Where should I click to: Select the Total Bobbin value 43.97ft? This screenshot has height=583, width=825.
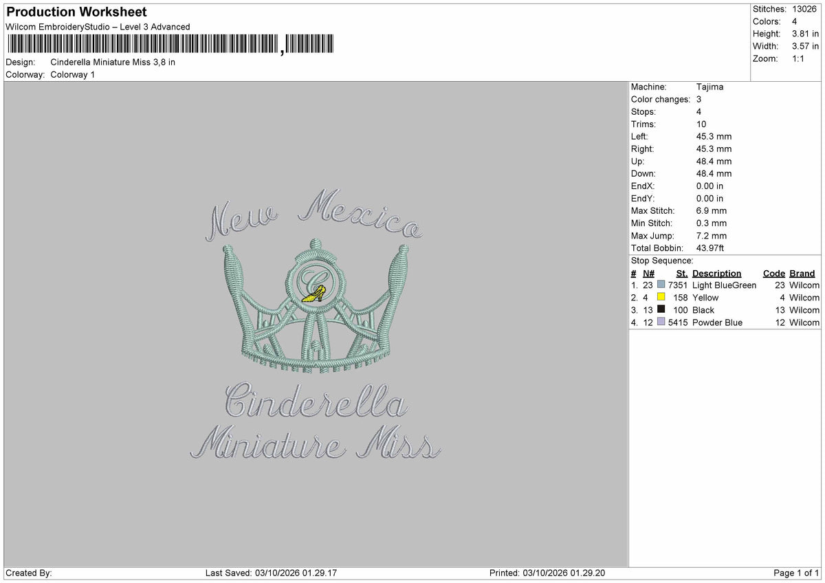click(709, 248)
